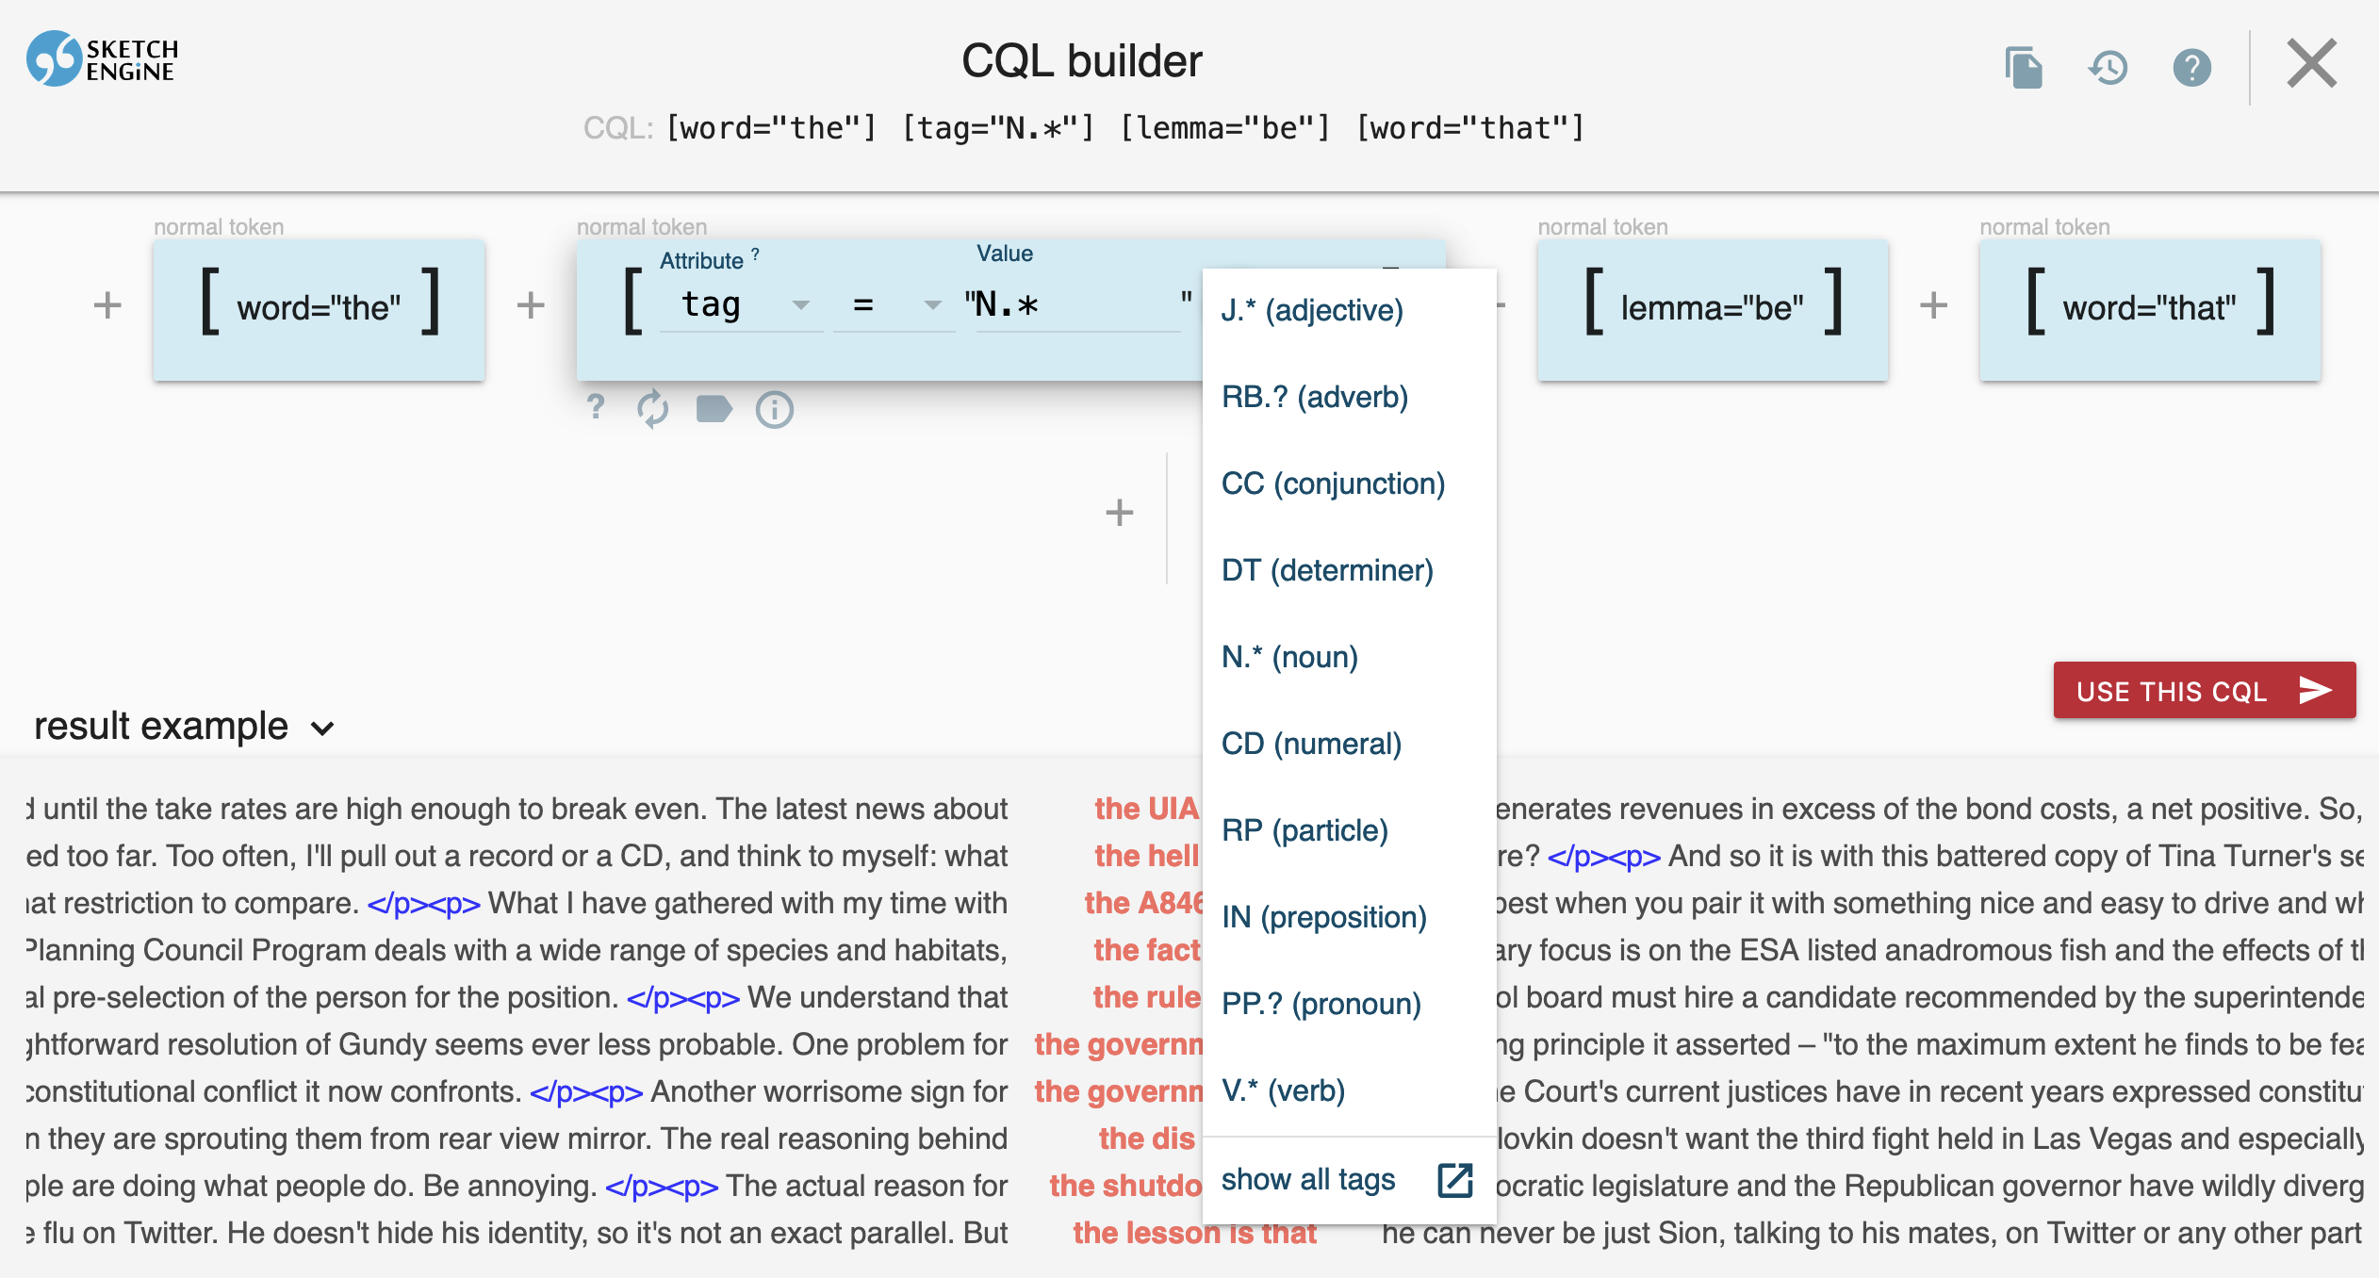Add token between "the" and tag tokens
This screenshot has height=1278, width=2379.
(x=531, y=305)
